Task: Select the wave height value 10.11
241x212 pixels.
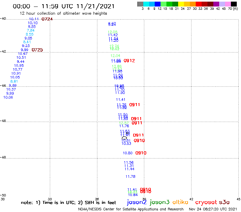Action: (x=34, y=19)
